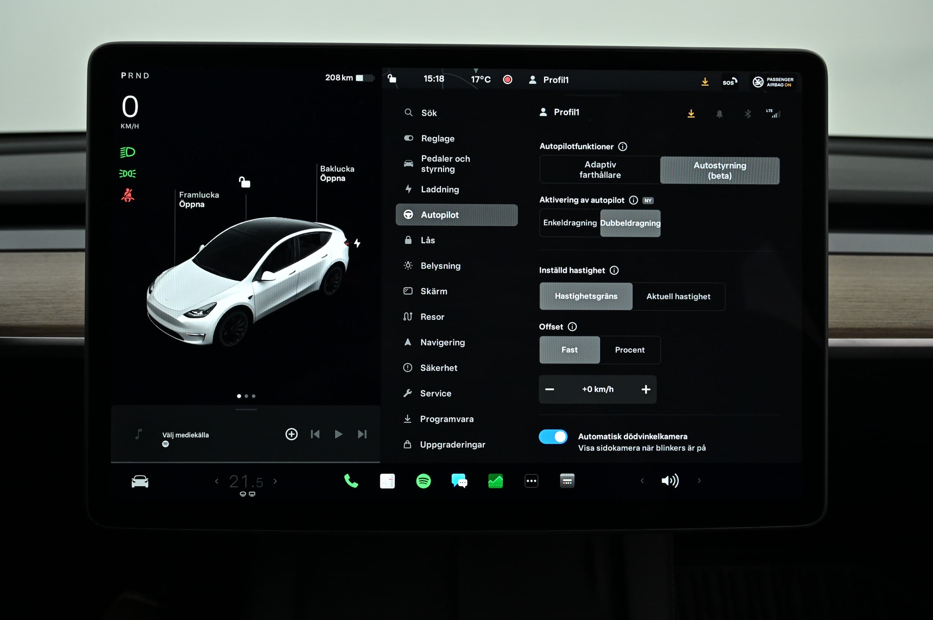Tap the software download icon beside Profil1
Viewport: 933px width, 620px height.
click(691, 113)
